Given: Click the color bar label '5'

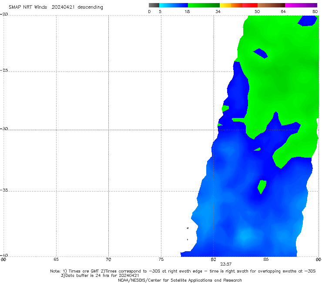Looking at the screenshot, I should [160, 11].
